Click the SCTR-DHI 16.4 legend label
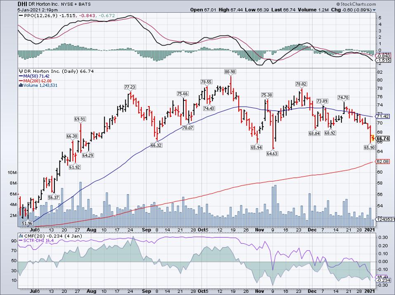This screenshot has width=395, height=295. tap(38, 240)
